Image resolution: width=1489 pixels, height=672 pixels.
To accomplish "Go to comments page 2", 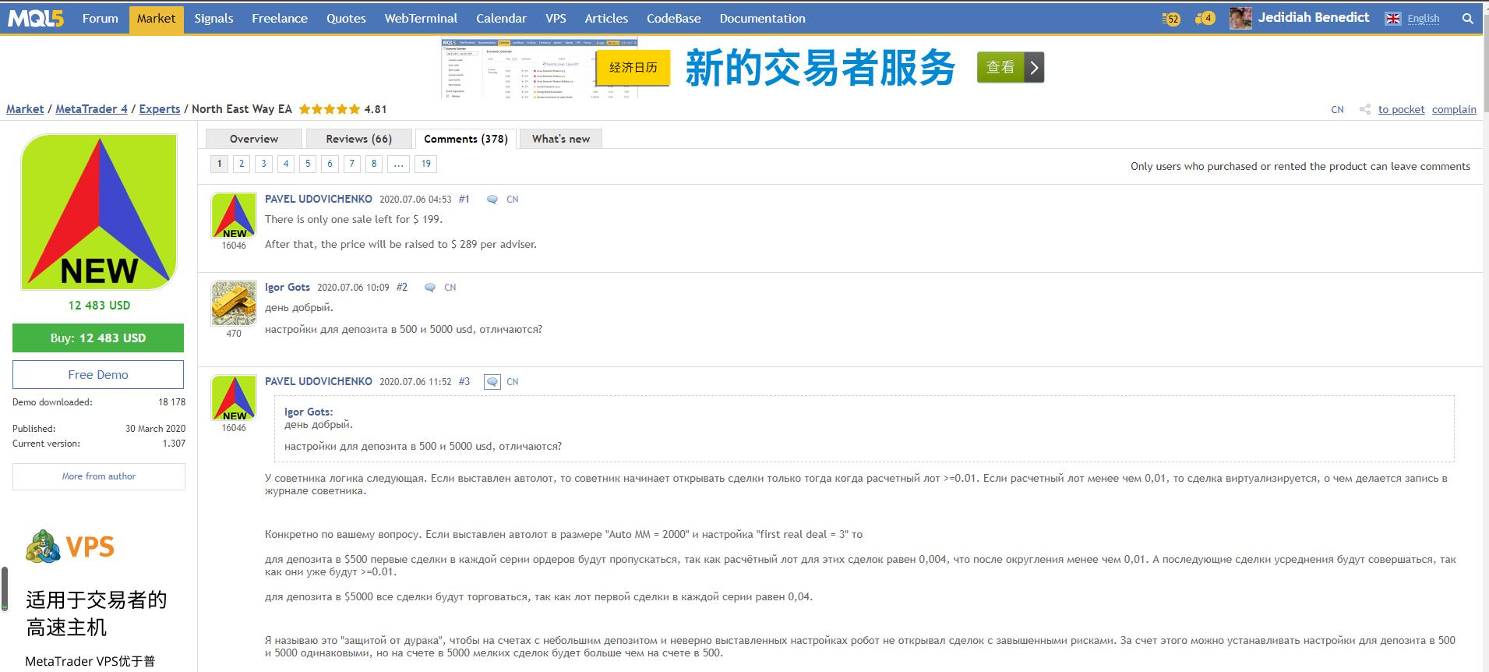I will (242, 164).
